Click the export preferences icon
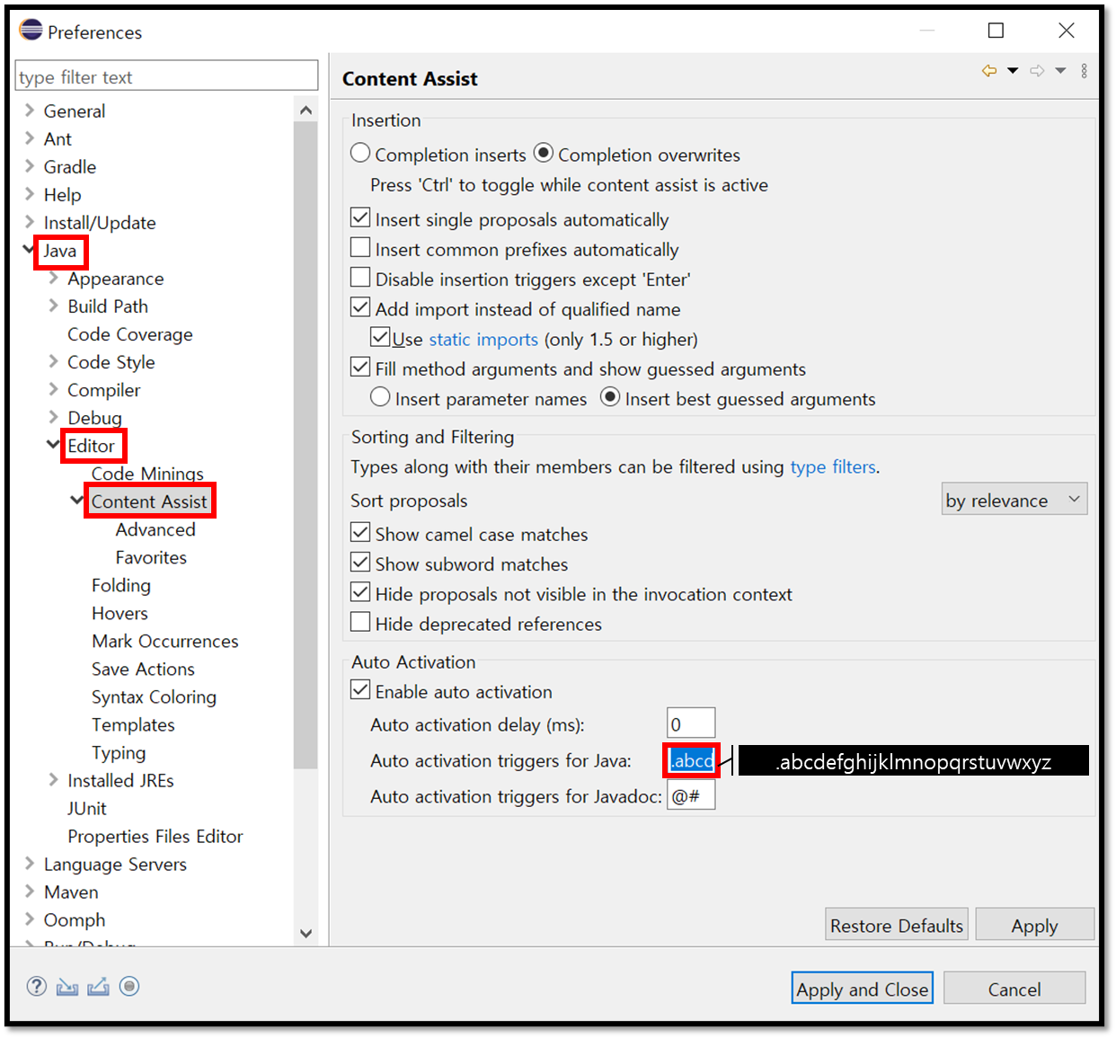The width and height of the screenshot is (1116, 1038). pos(98,987)
